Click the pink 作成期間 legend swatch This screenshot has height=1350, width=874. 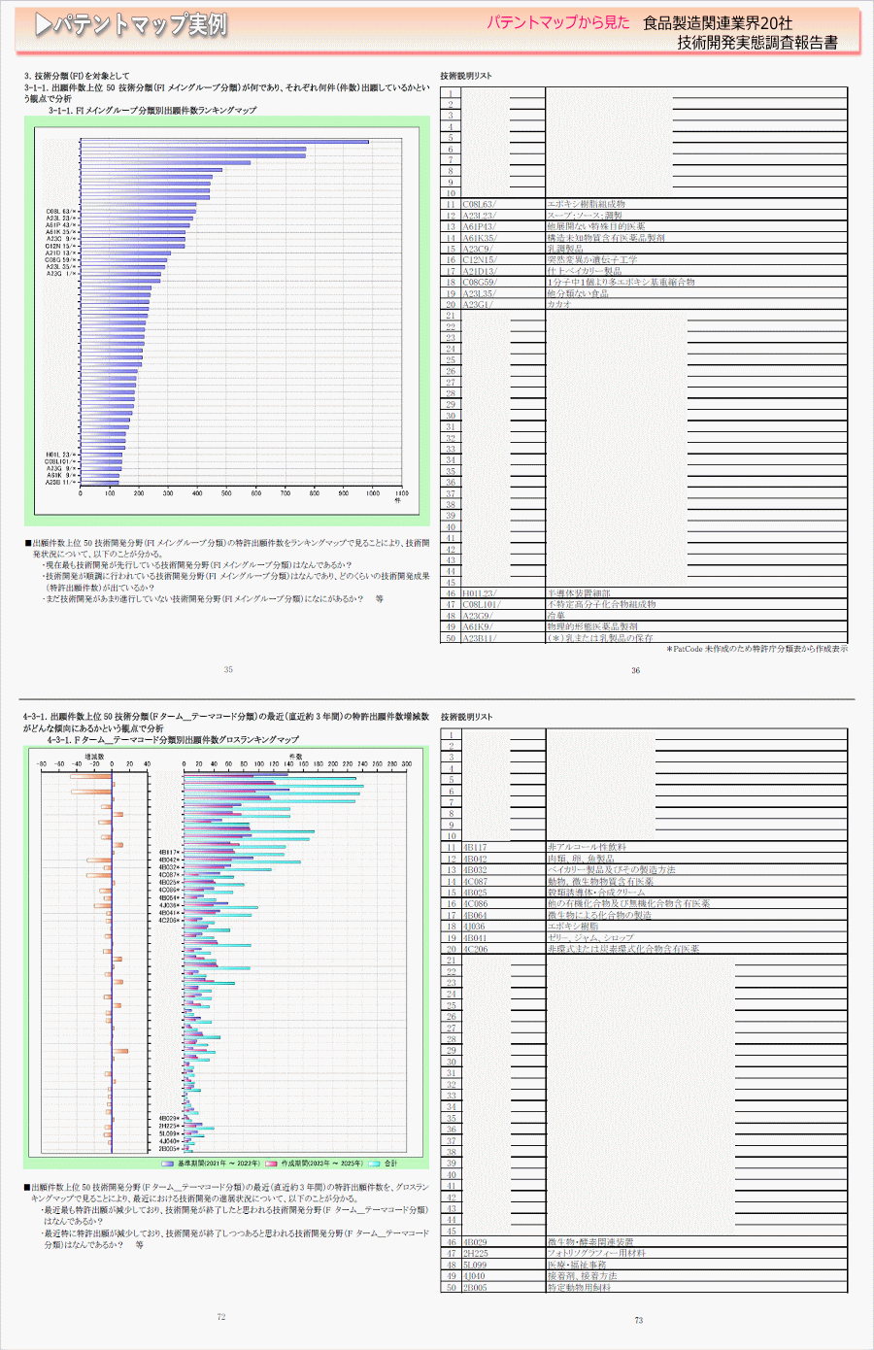click(x=271, y=1163)
